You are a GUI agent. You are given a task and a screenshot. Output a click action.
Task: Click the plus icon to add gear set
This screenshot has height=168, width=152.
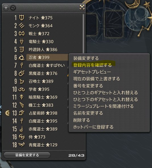coord(6,8)
